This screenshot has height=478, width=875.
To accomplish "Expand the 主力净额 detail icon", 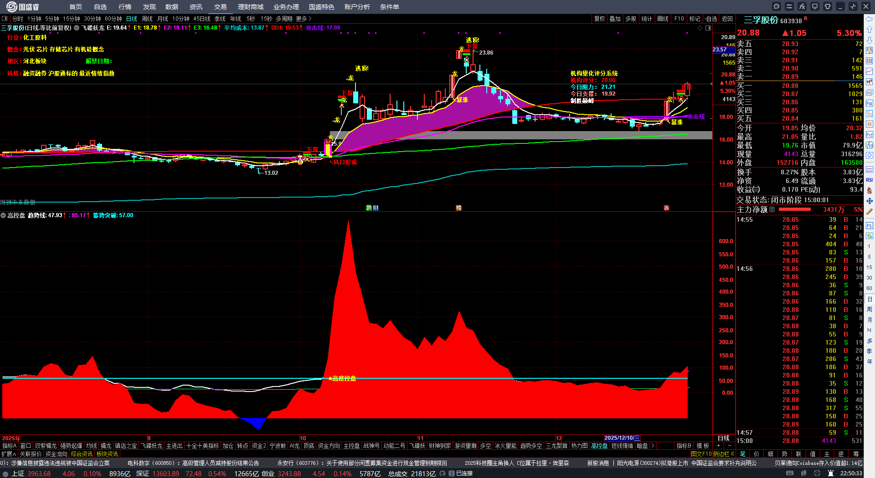I will click(772, 209).
